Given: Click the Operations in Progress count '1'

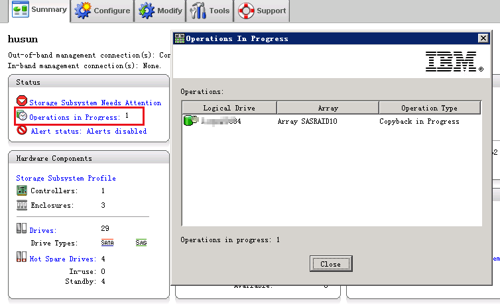Looking at the screenshot, I should click(127, 115).
